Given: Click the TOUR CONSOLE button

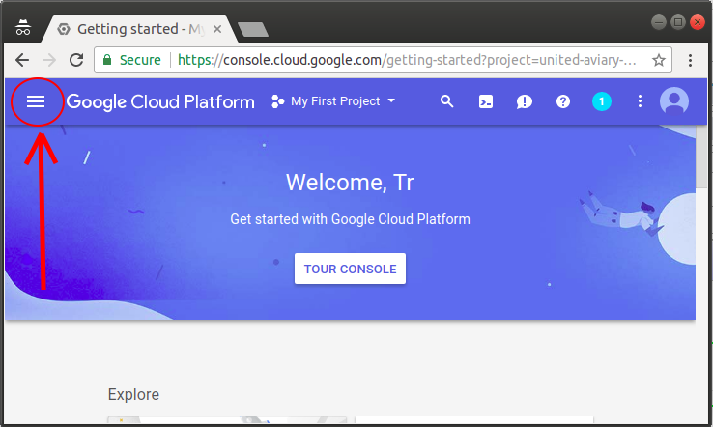Looking at the screenshot, I should [350, 269].
